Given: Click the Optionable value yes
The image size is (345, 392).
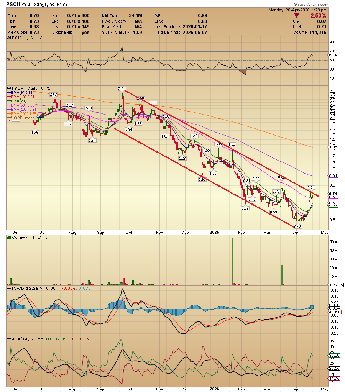Looking at the screenshot, I should pos(85,33).
